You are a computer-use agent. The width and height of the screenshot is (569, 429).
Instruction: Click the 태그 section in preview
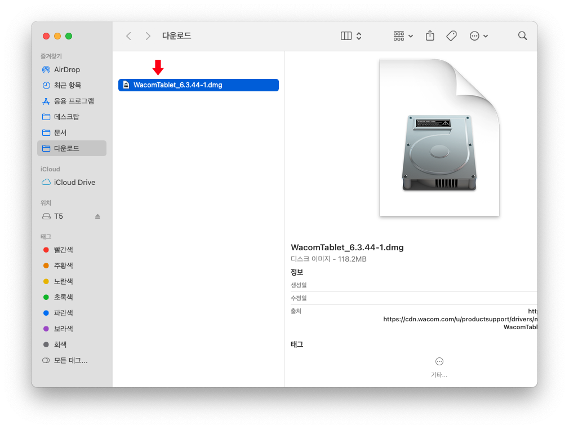click(x=297, y=344)
